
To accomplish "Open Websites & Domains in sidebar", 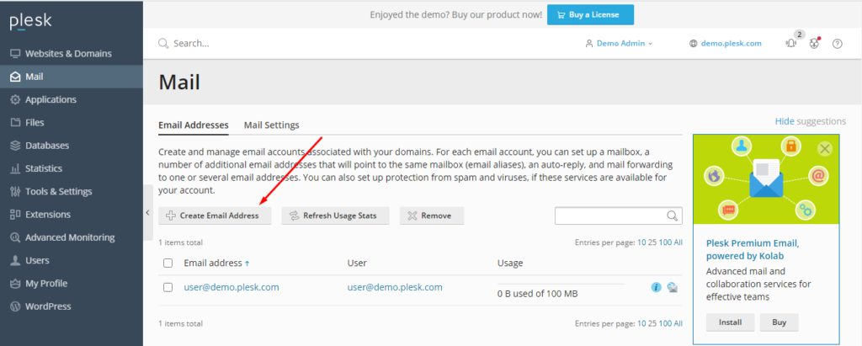I will coord(72,53).
